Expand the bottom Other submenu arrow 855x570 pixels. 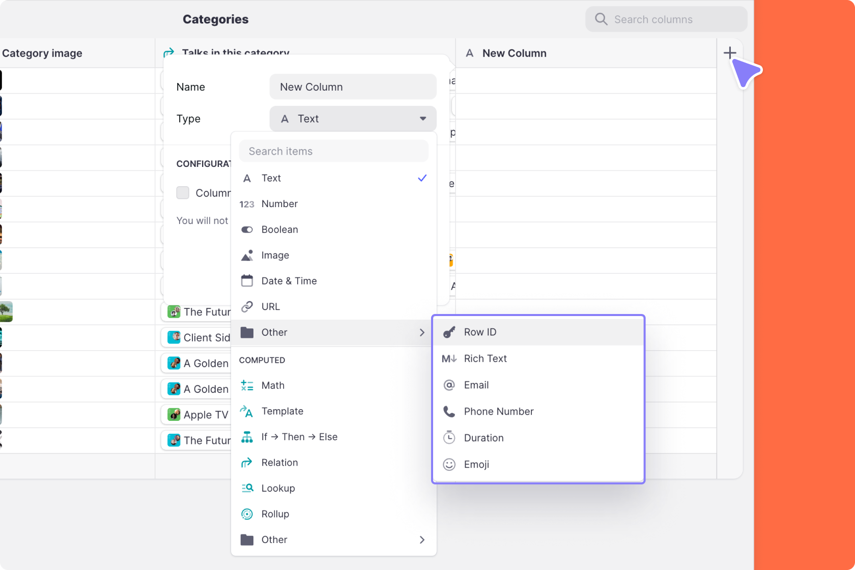click(x=421, y=540)
